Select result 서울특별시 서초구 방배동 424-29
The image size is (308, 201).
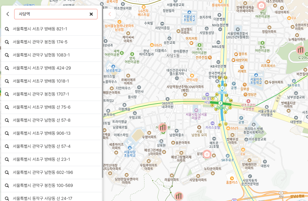52,68
